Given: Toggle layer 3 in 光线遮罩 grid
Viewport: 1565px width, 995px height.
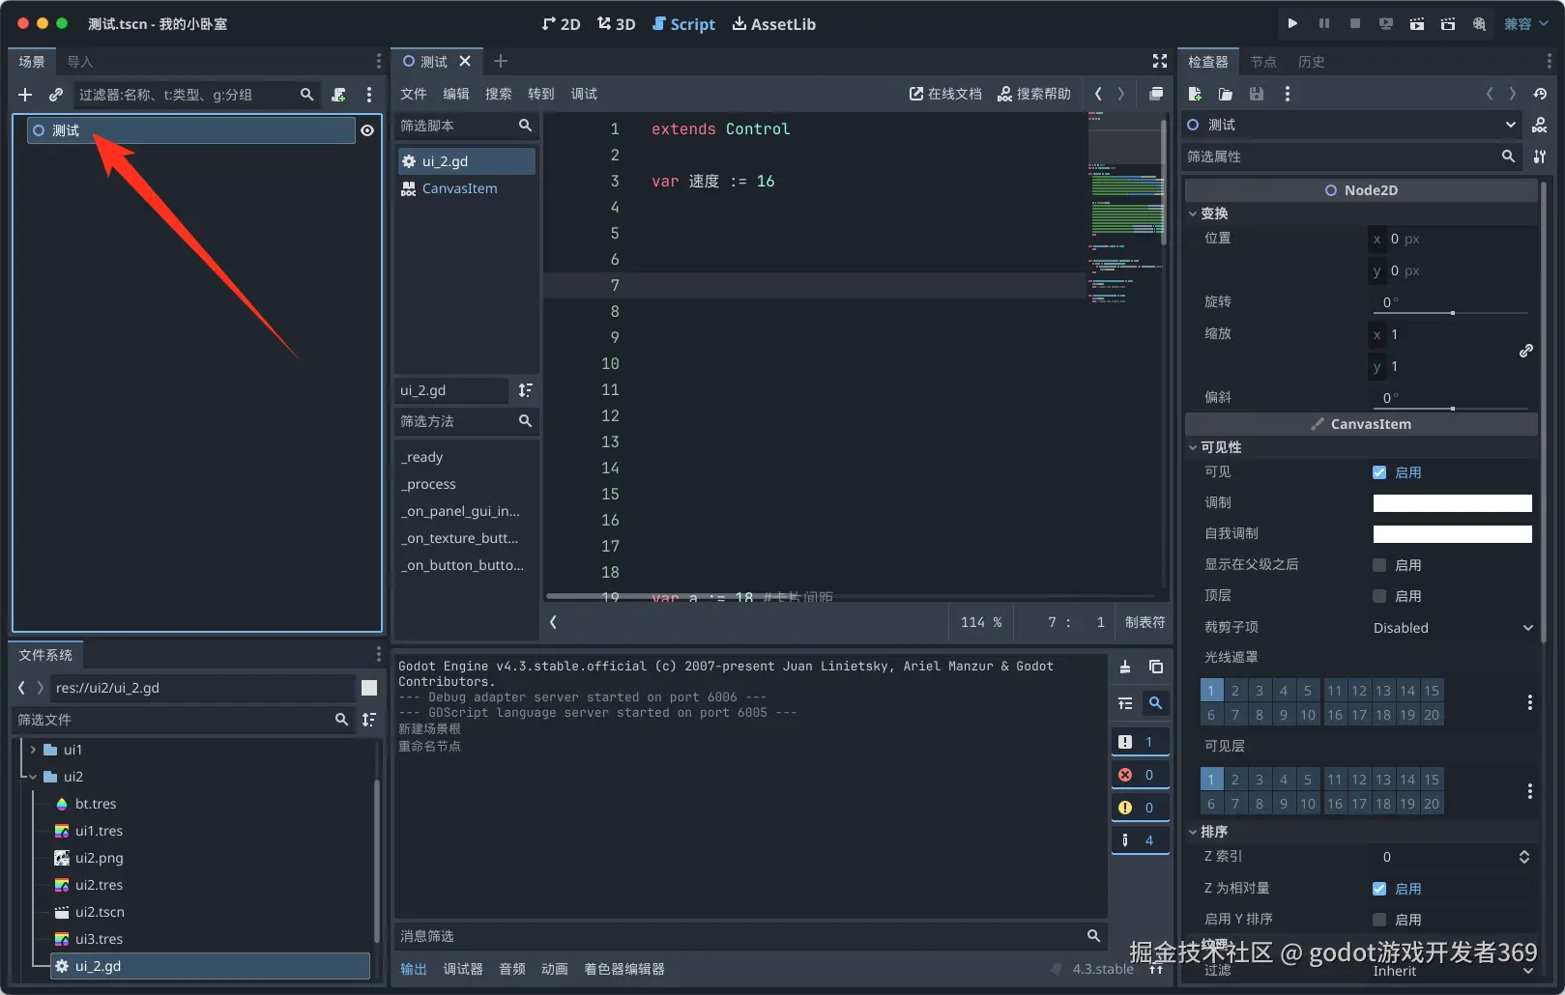Looking at the screenshot, I should [x=1259, y=691].
